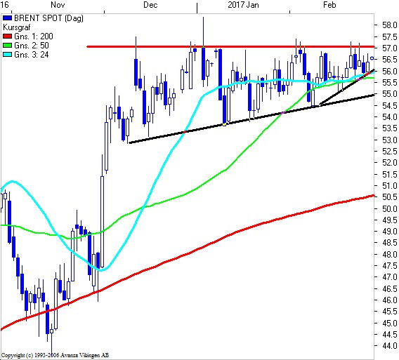This screenshot has width=399, height=360.
Task: Click the 50.5 price axis label
Action: click(390, 196)
